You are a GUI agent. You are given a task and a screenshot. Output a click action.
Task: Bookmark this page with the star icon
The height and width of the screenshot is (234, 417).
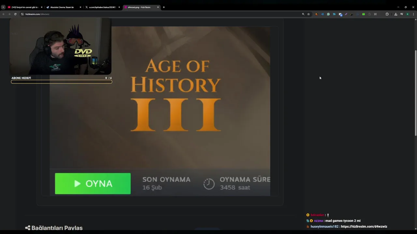coord(309,14)
